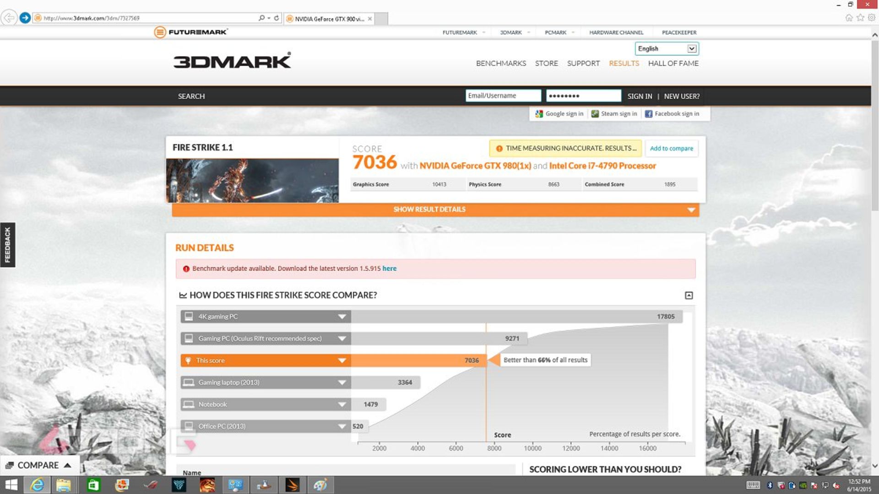Go to the Benchmarks section

tap(501, 64)
